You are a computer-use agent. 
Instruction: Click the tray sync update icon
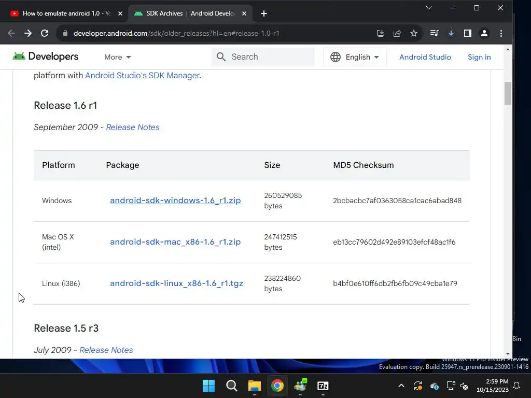[418, 386]
